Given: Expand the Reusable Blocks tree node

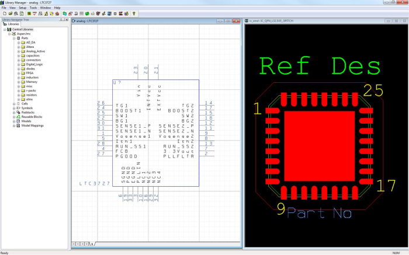Looking at the screenshot, I should click(14, 117).
